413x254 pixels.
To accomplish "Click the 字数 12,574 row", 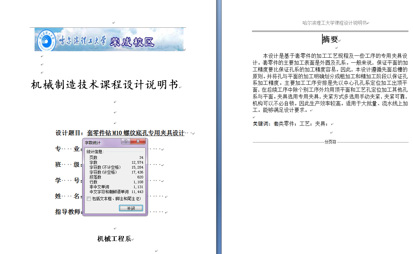I will (x=116, y=162).
